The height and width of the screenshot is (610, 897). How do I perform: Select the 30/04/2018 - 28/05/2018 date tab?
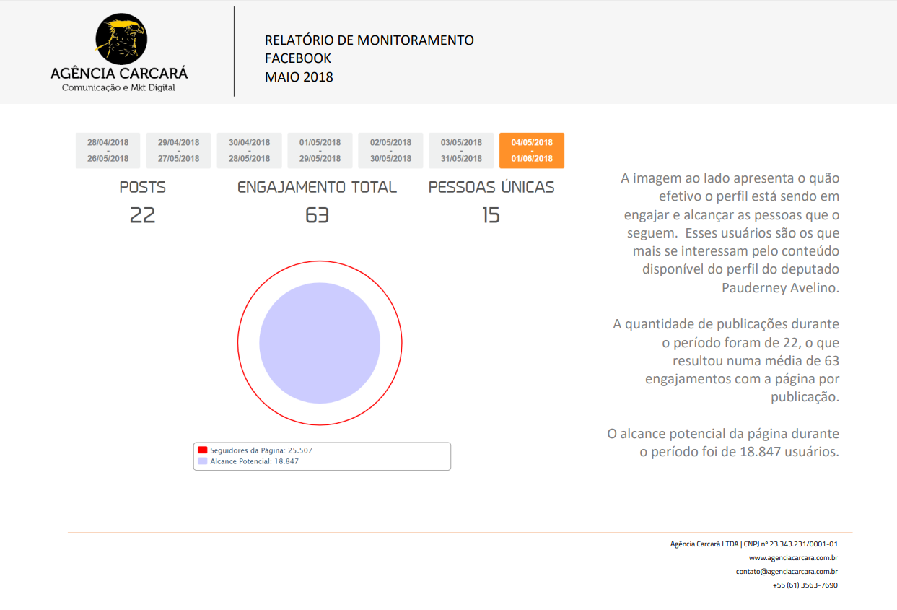coord(249,150)
